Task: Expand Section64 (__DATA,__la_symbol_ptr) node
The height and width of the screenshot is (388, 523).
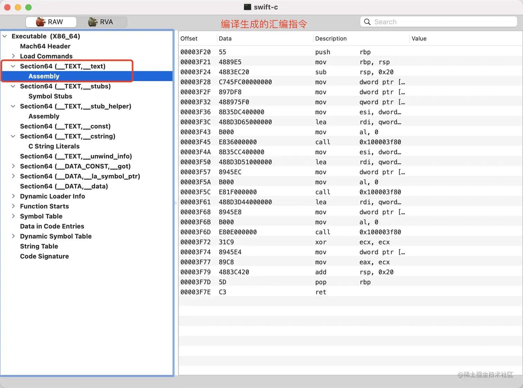Action: [13, 176]
